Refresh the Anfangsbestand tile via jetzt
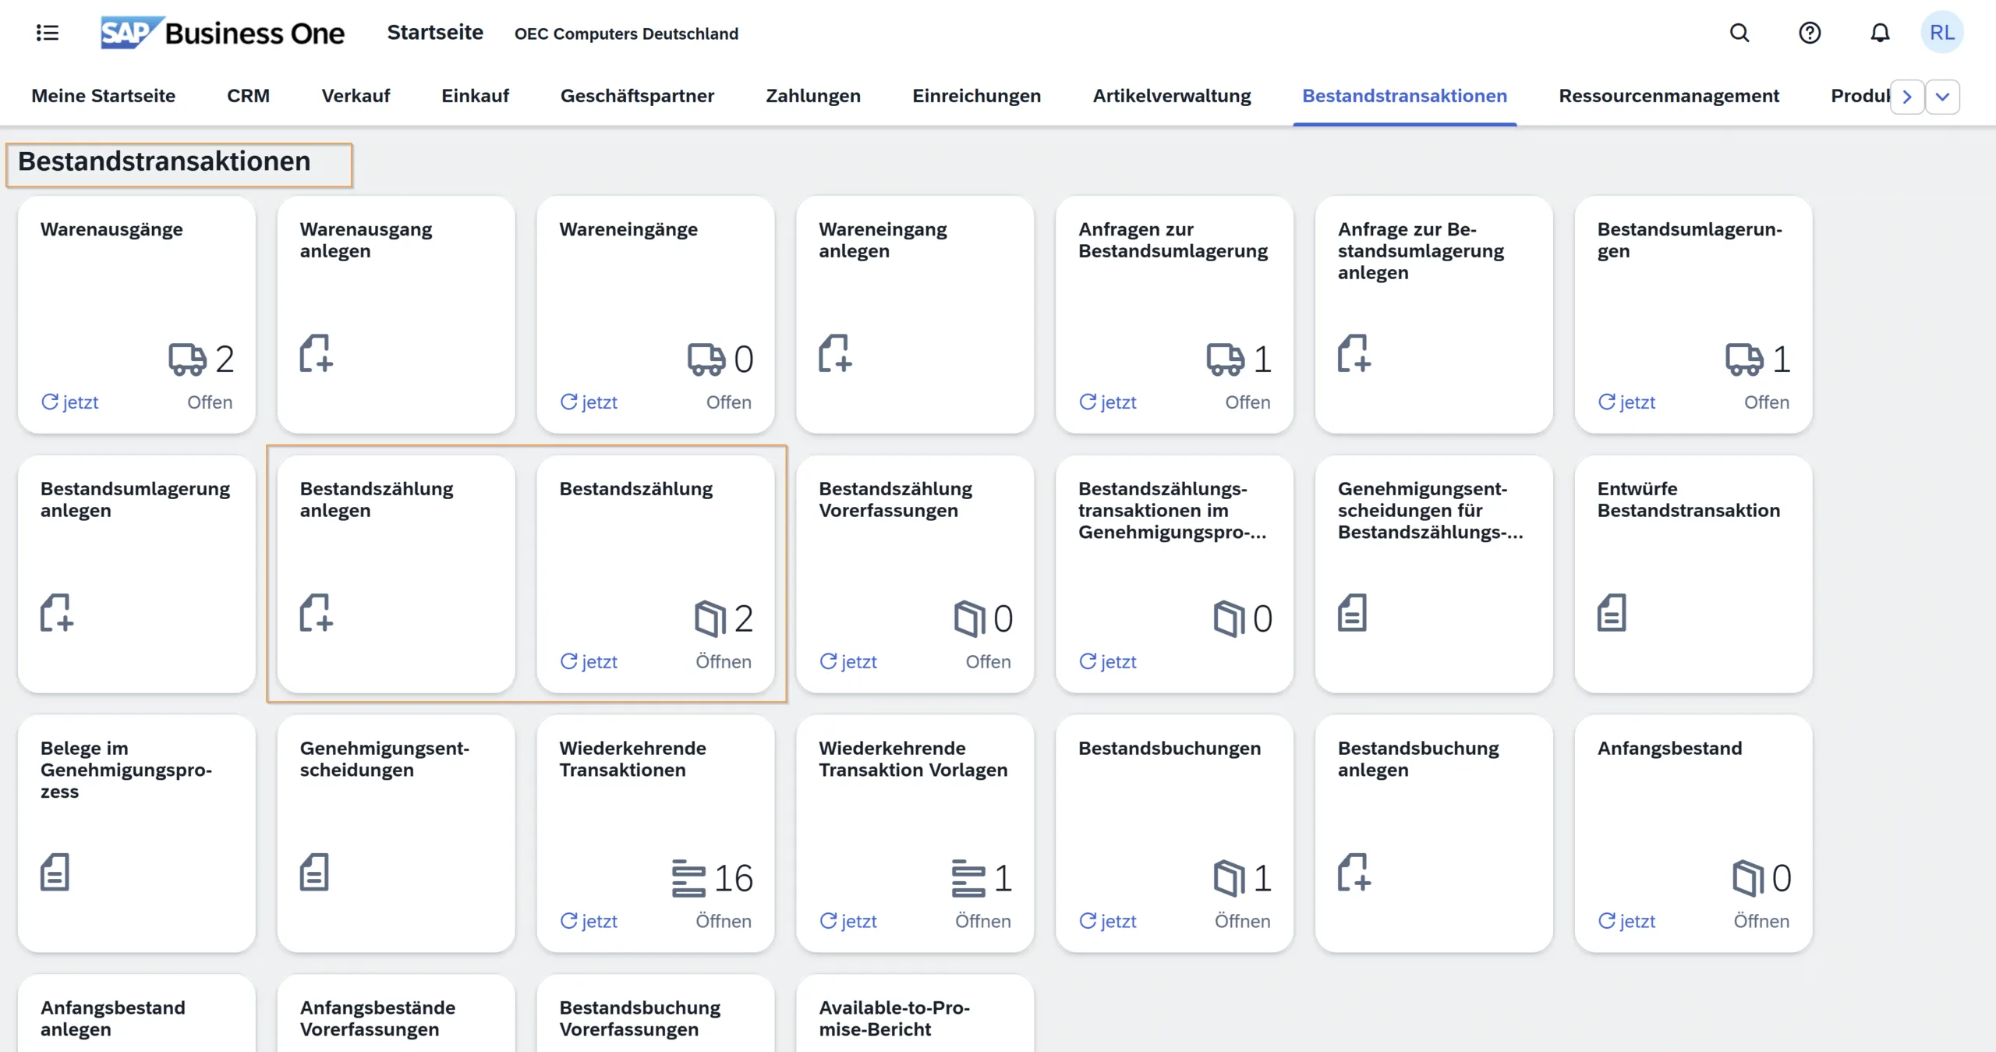 pos(1626,921)
